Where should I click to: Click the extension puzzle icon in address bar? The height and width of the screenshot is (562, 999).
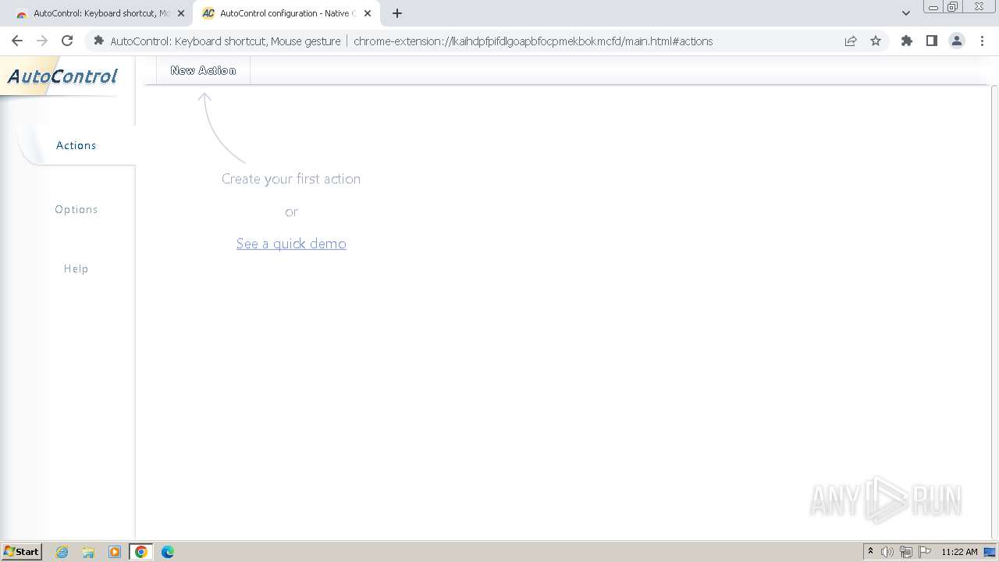coord(98,41)
